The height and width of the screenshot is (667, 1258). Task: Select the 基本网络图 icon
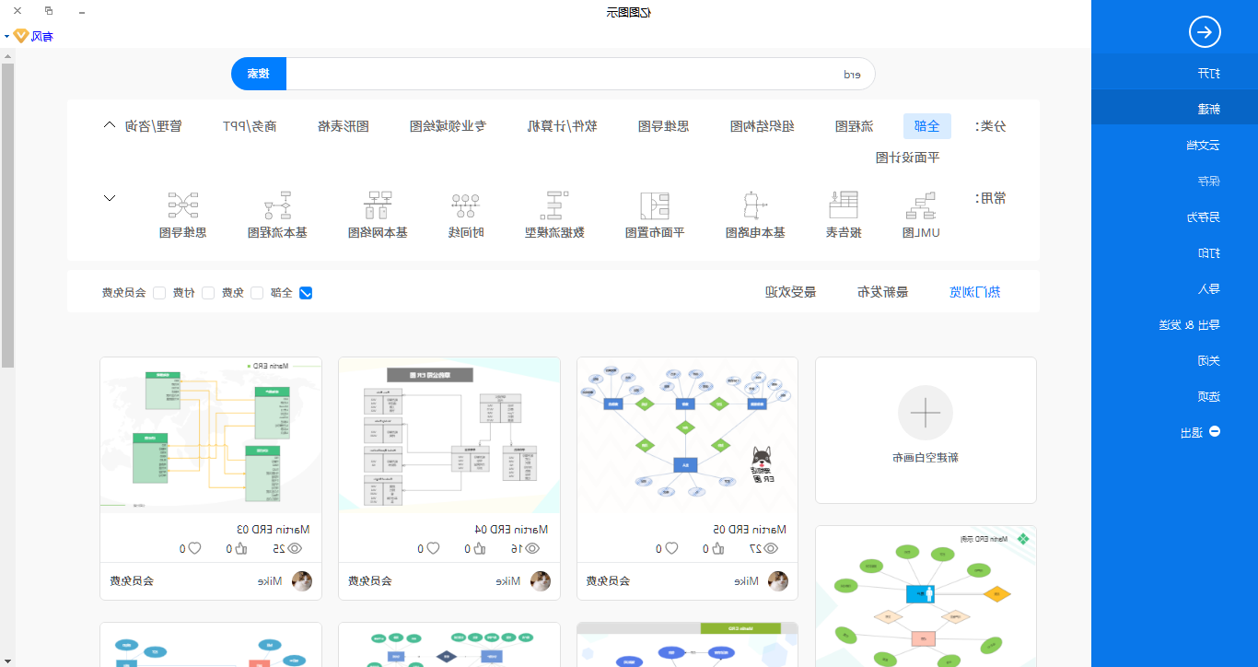point(378,205)
